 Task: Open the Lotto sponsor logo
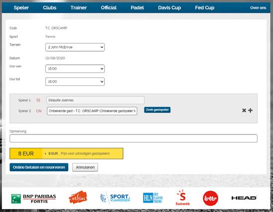click(211, 198)
